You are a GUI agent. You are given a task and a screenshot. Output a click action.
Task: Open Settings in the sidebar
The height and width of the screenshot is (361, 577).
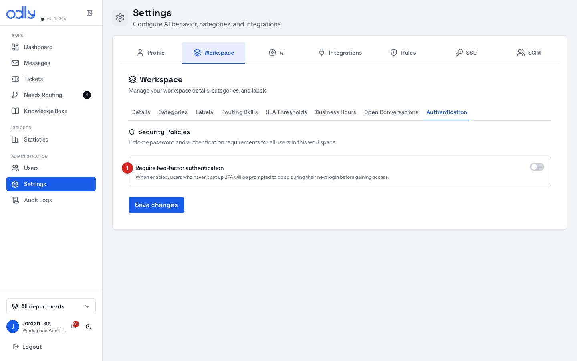pyautogui.click(x=51, y=184)
